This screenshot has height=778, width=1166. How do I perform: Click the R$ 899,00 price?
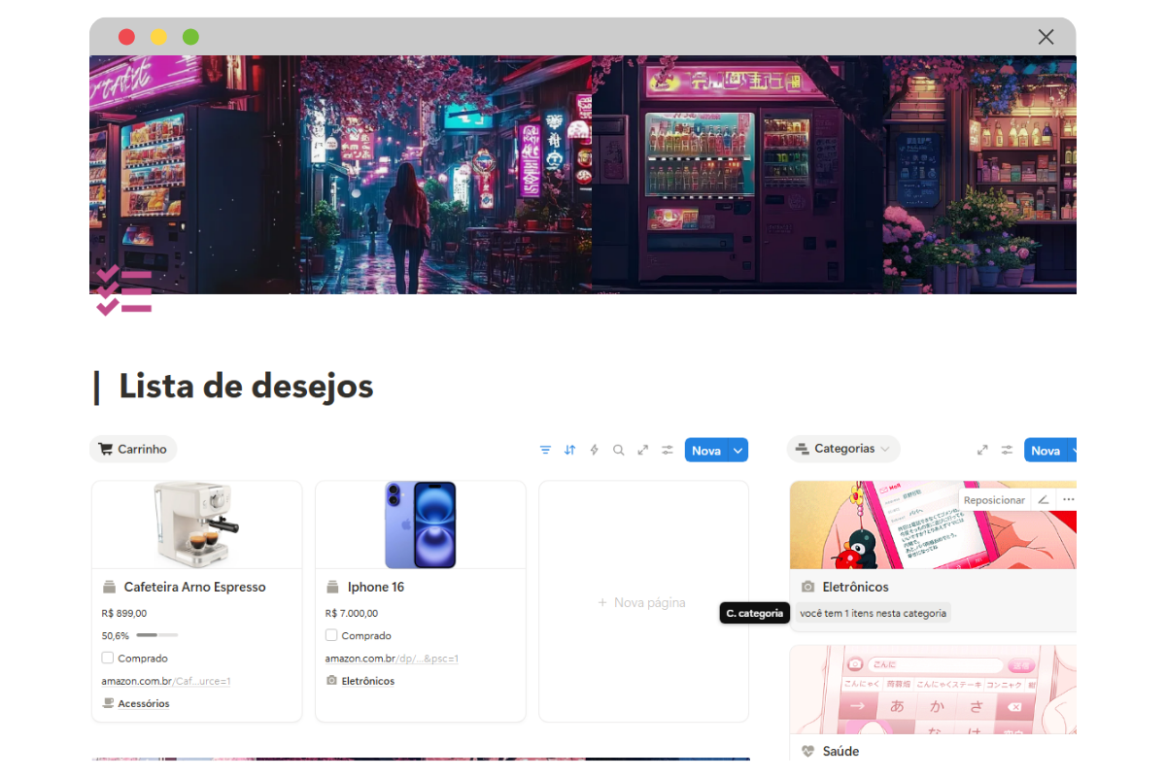pyautogui.click(x=124, y=613)
